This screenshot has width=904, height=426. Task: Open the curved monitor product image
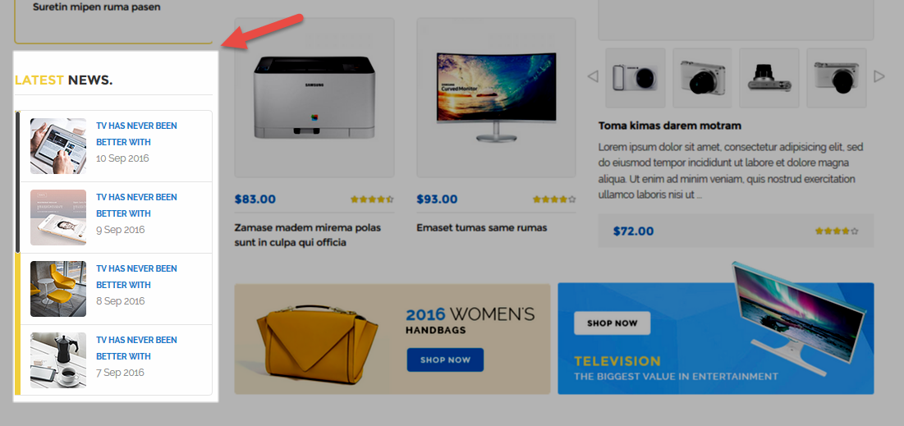pyautogui.click(x=496, y=98)
